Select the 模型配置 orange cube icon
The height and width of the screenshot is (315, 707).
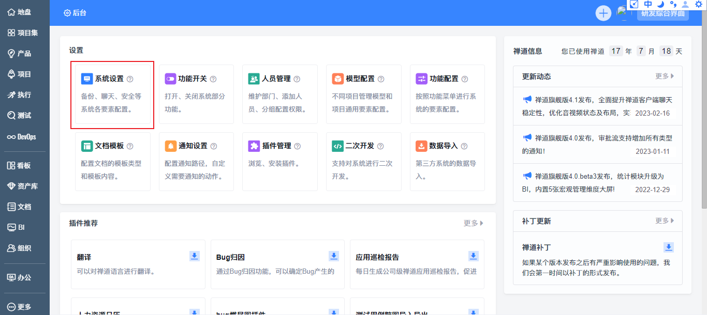tap(338, 79)
